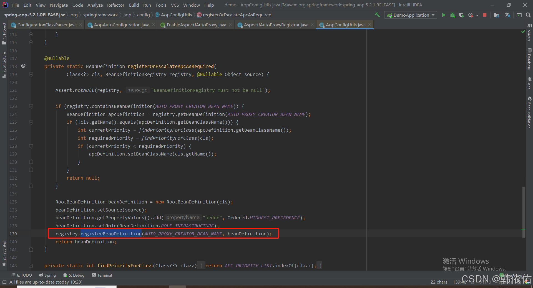Run with profiler clock icon

471,15
